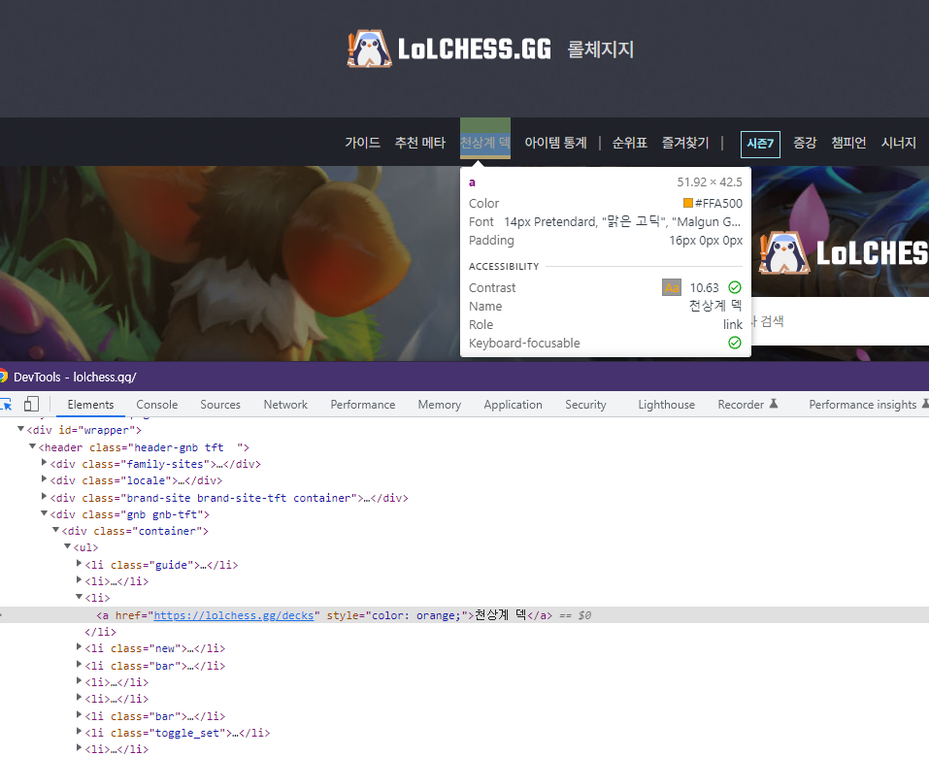Image resolution: width=929 pixels, height=757 pixels.
Task: Switch to the Memory tab
Action: point(439,405)
